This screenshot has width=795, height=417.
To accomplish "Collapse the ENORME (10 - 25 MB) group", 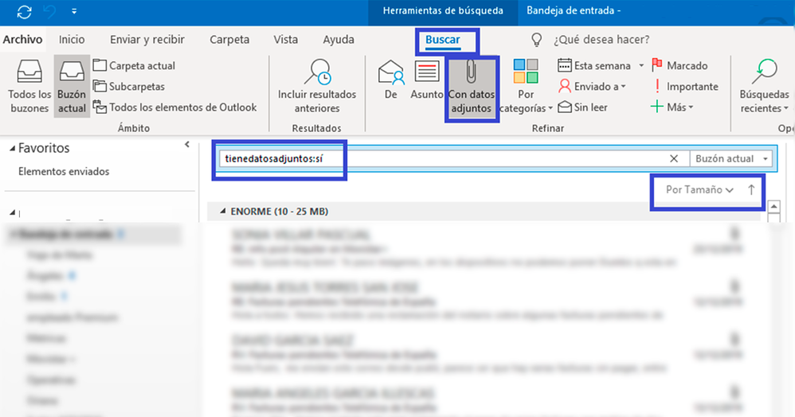I will [x=222, y=211].
